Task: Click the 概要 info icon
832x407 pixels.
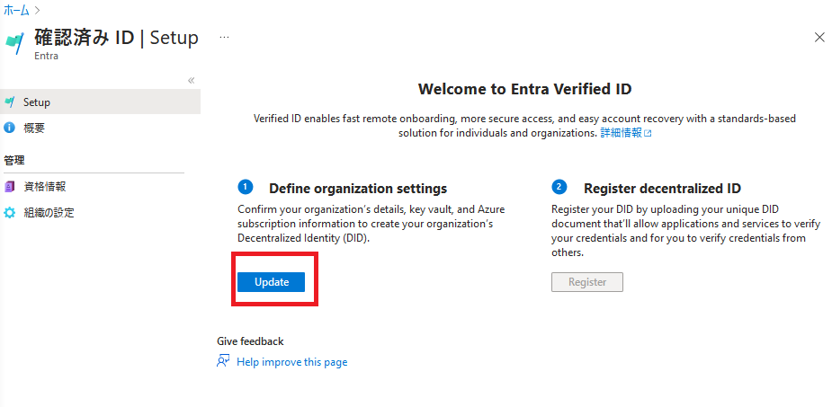Action: 10,128
